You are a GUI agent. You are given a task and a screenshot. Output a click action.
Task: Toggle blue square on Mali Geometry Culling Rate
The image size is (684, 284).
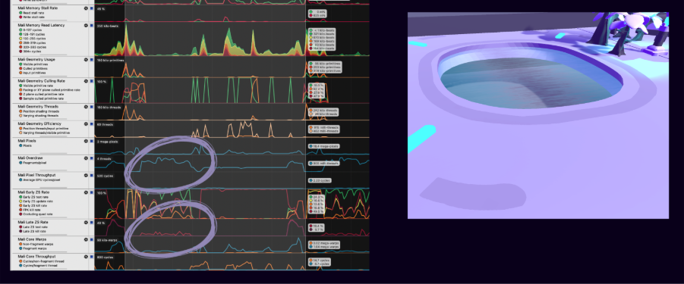(x=92, y=81)
